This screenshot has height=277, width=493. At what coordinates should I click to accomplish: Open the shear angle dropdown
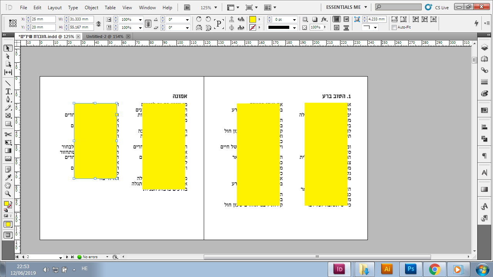click(187, 28)
